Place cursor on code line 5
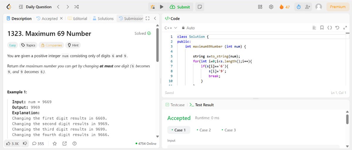 click(x=216, y=56)
